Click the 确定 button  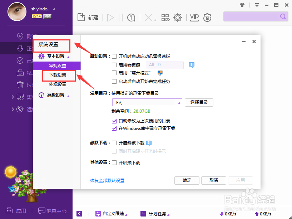point(187,180)
